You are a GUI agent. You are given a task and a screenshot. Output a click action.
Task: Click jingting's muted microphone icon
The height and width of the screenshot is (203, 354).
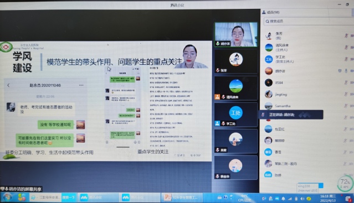(x=346, y=94)
